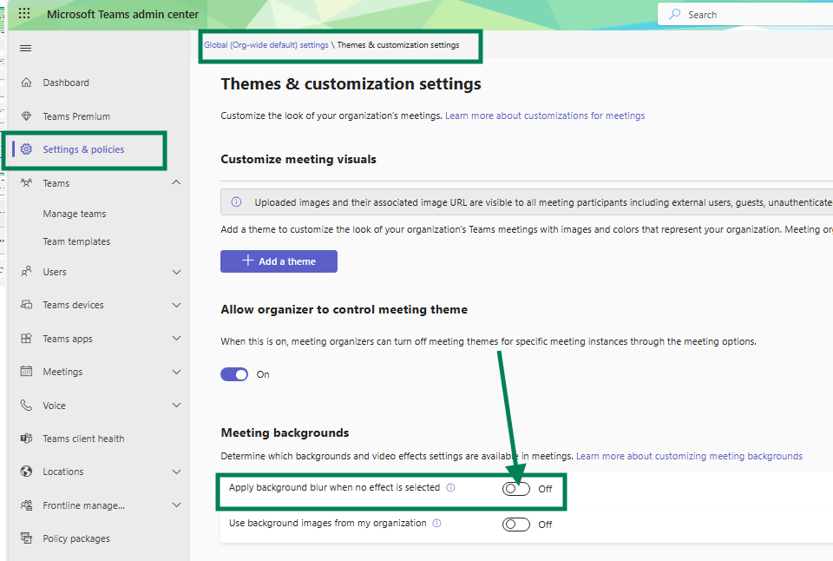833x561 pixels.
Task: Click the Settings & policies gear icon
Action: tap(26, 149)
